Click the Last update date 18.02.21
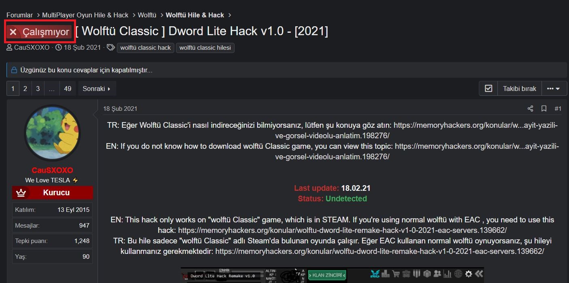This screenshot has width=569, height=283. coord(356,188)
